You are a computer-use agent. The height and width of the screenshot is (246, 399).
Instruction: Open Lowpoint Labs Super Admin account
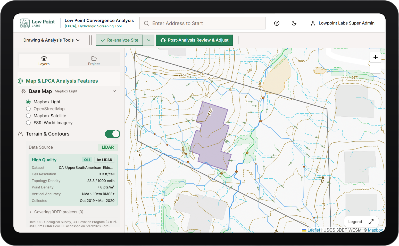click(343, 23)
